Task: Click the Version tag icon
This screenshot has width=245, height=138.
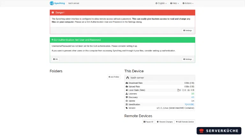Action: pos(127,108)
